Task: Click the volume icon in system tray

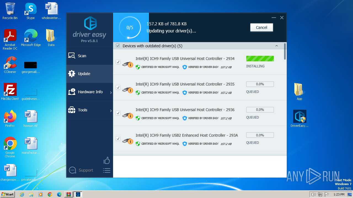Action: tap(314, 194)
